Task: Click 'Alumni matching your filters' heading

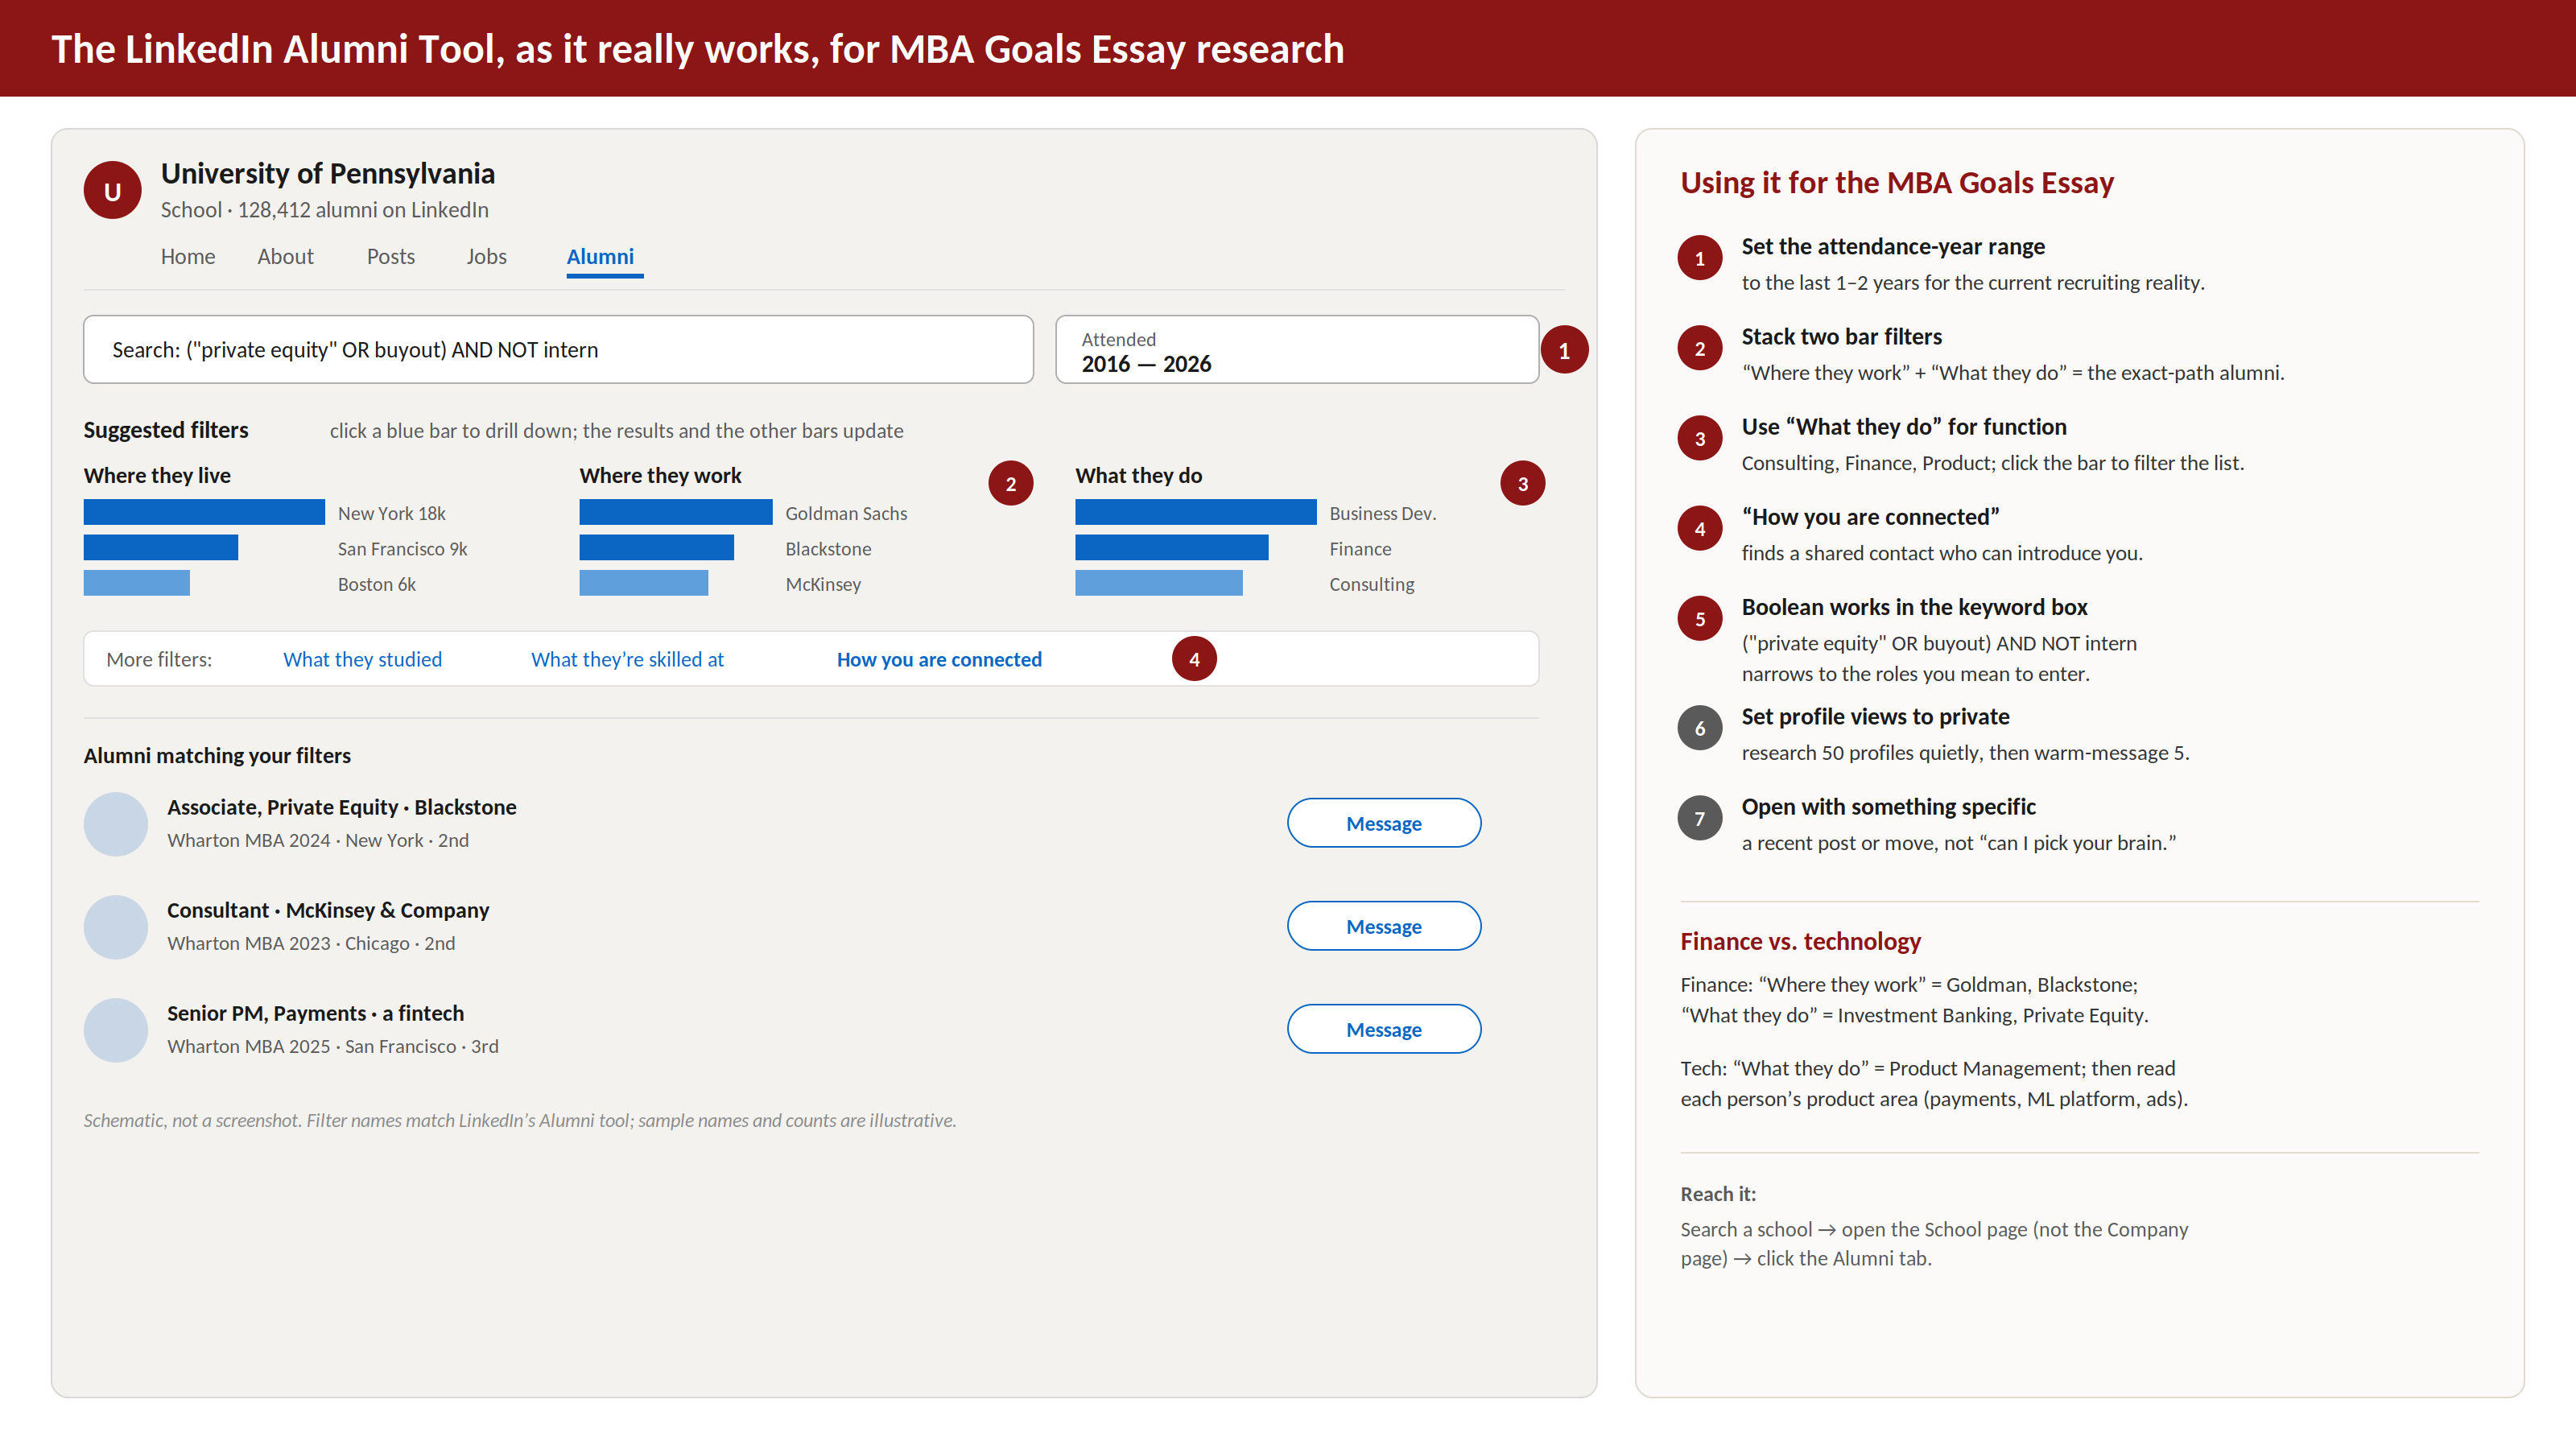Action: tap(217, 755)
